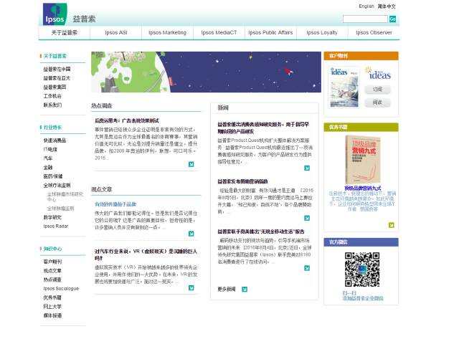Click arrow icon next to 更多新闻

point(245,290)
